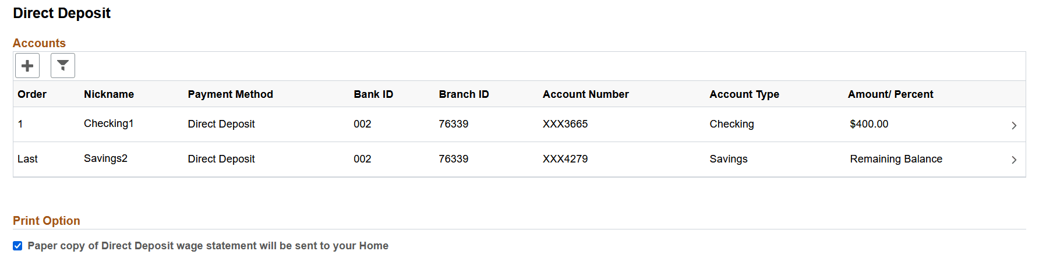Image resolution: width=1039 pixels, height=265 pixels.
Task: Click the paper copy statement label text
Action: click(208, 246)
